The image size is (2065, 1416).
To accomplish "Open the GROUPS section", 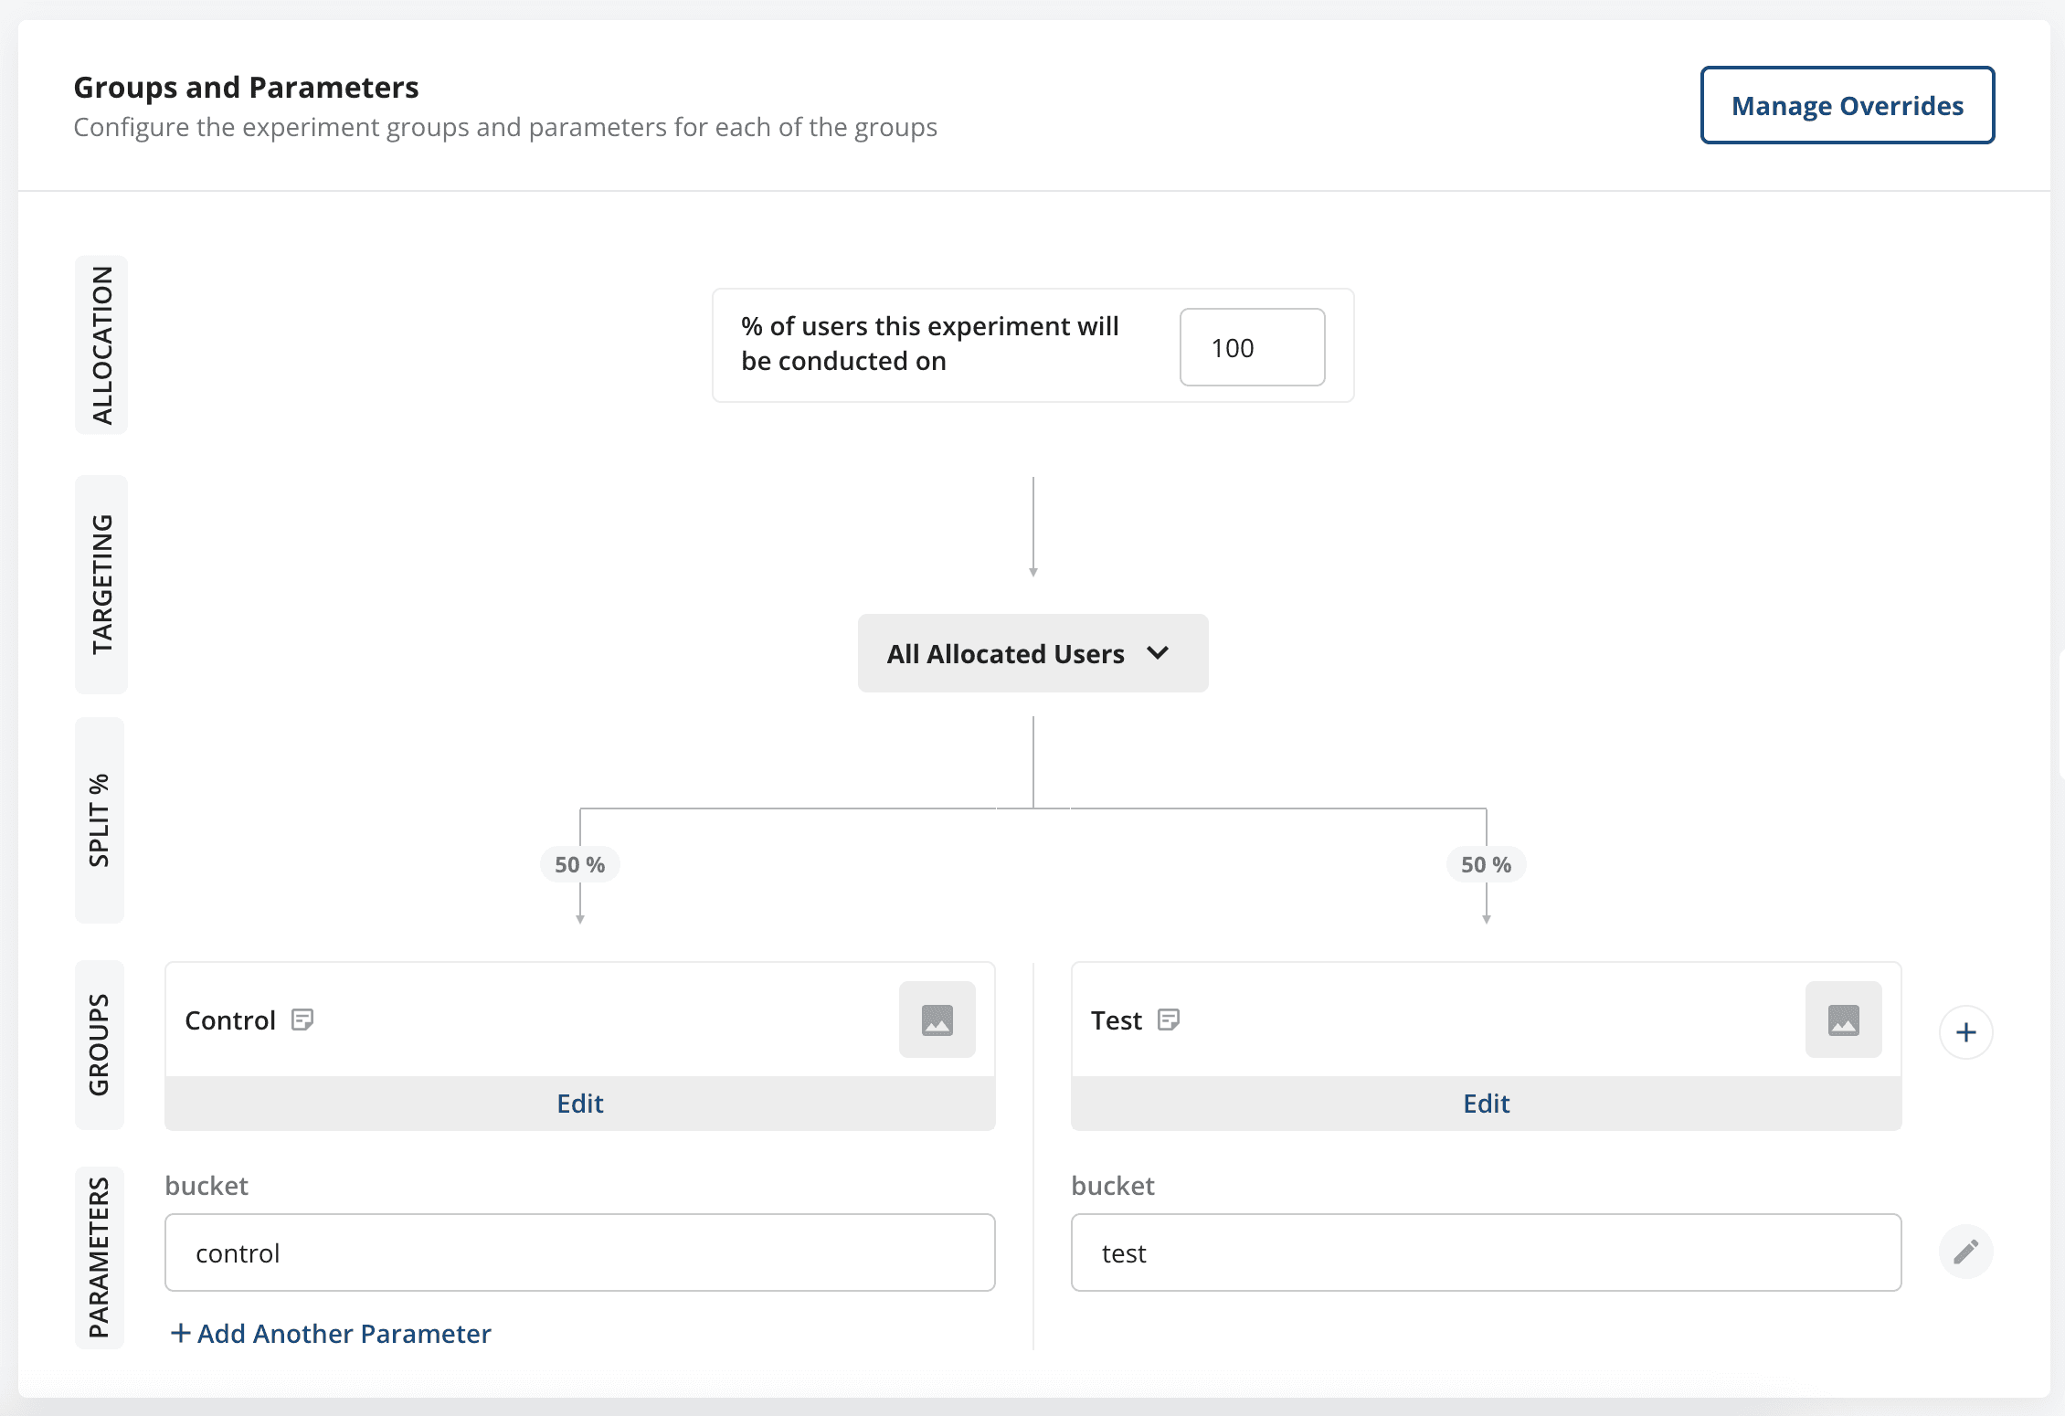I will pyautogui.click(x=99, y=1045).
